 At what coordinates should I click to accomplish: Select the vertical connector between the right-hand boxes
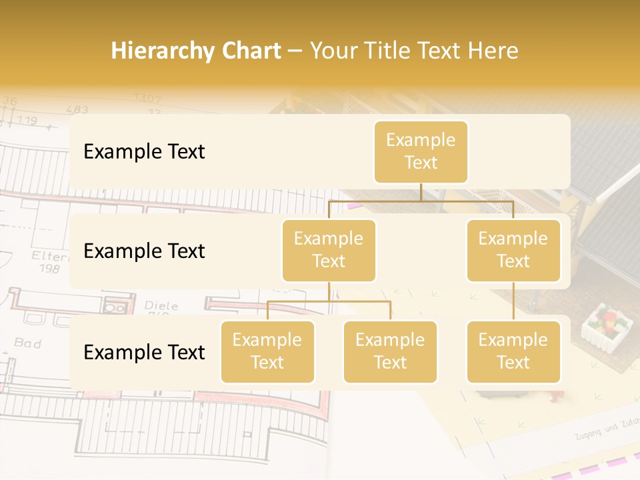[x=513, y=301]
